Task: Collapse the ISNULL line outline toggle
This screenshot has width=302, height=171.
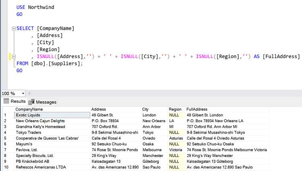Action: click(x=14, y=56)
